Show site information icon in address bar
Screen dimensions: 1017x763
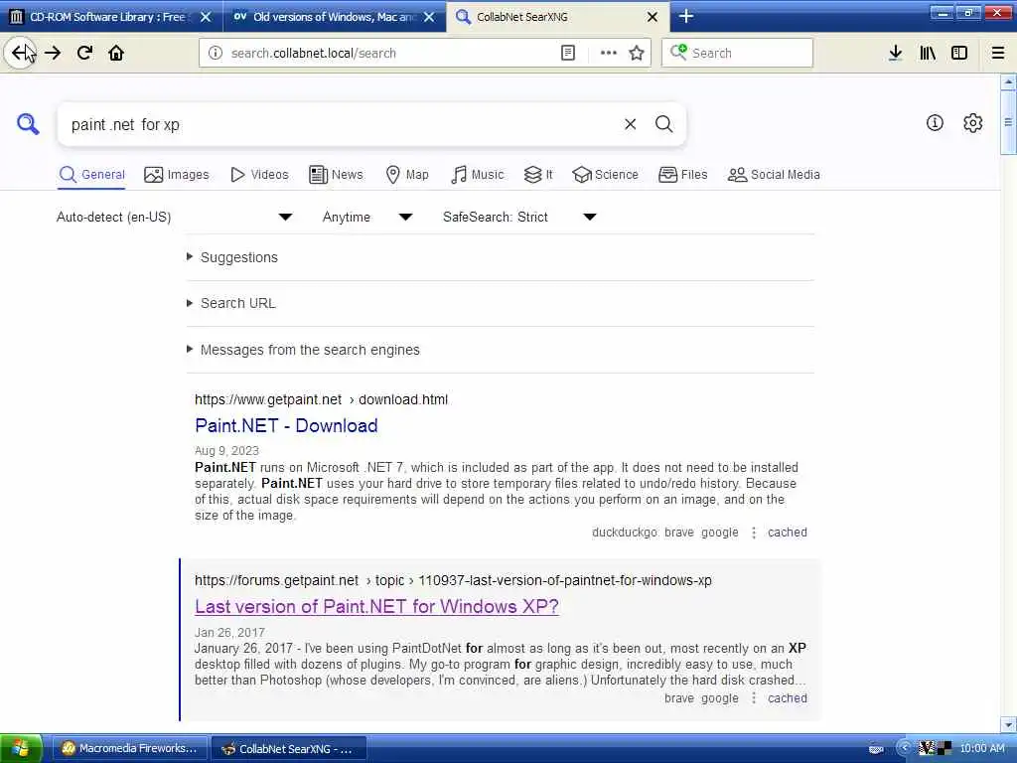coord(216,54)
